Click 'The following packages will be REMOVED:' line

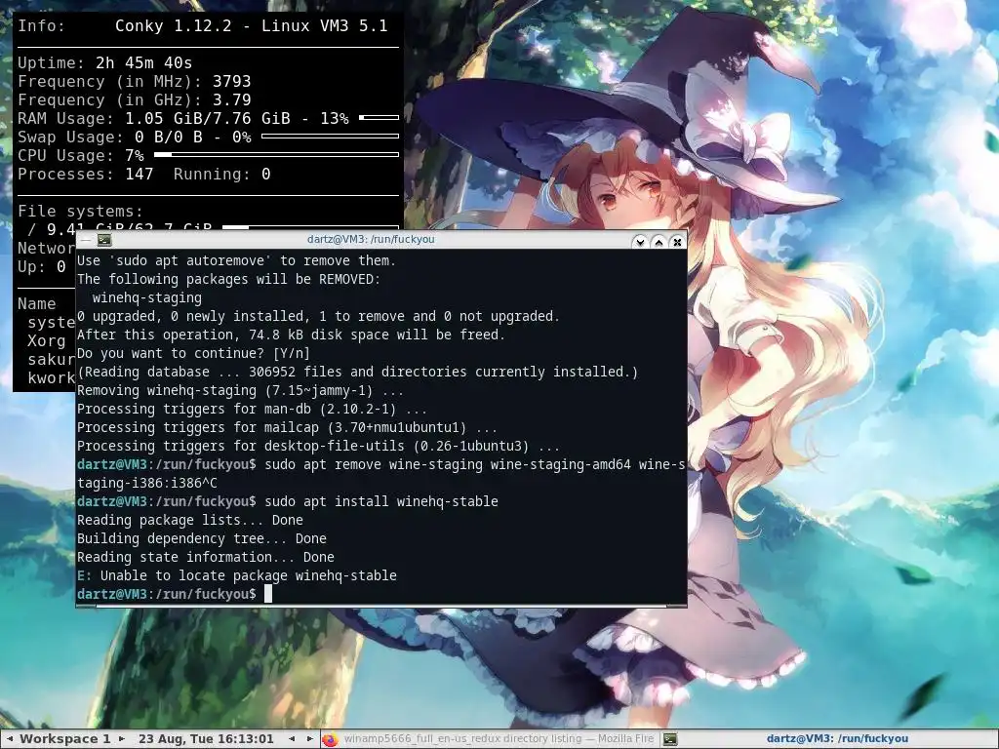pyautogui.click(x=228, y=279)
